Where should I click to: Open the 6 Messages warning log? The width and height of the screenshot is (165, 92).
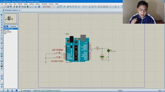pos(26,90)
